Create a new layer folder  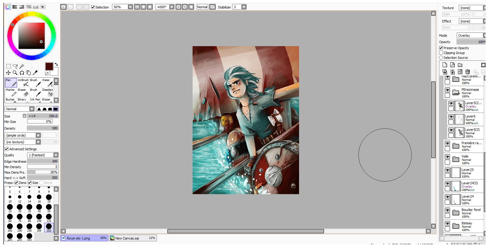point(460,65)
